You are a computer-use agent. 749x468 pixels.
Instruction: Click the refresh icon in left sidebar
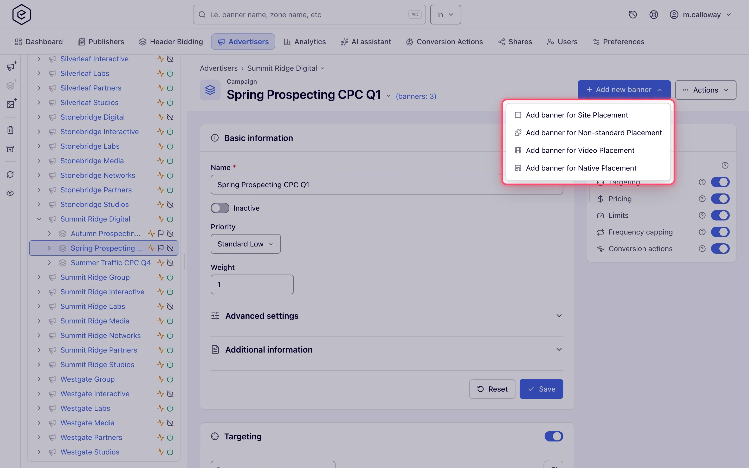[10, 174]
